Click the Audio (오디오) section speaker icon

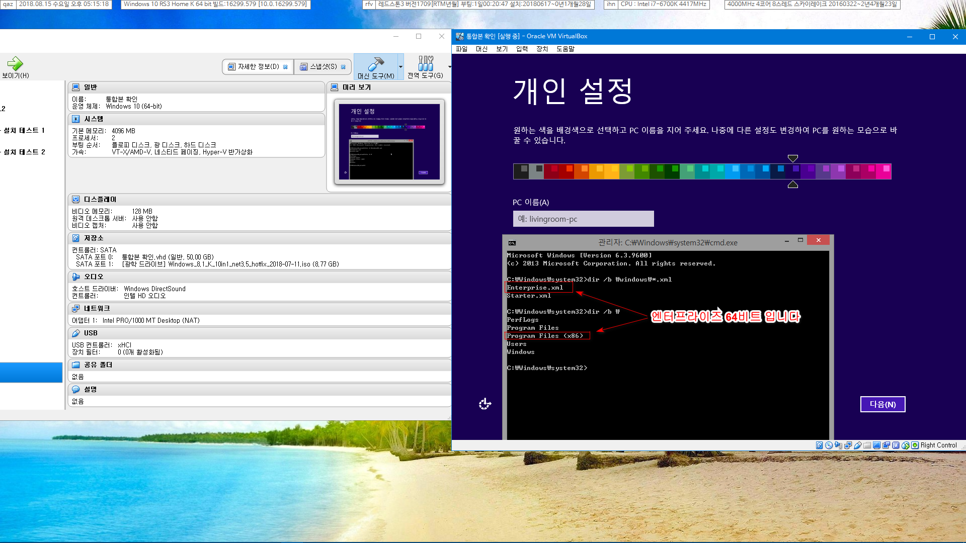click(x=76, y=277)
